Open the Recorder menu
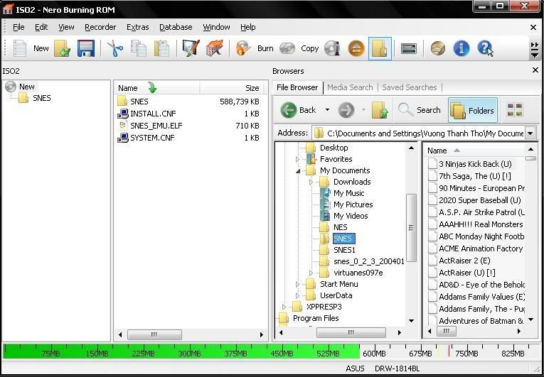Screen dimensions: 544x377 click(100, 27)
